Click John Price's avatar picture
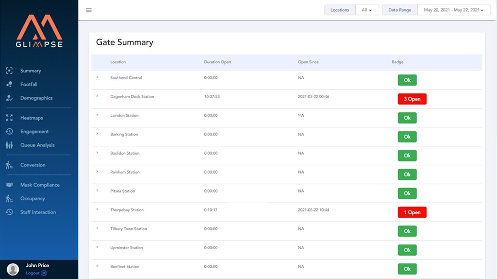The width and height of the screenshot is (497, 279). pyautogui.click(x=13, y=269)
